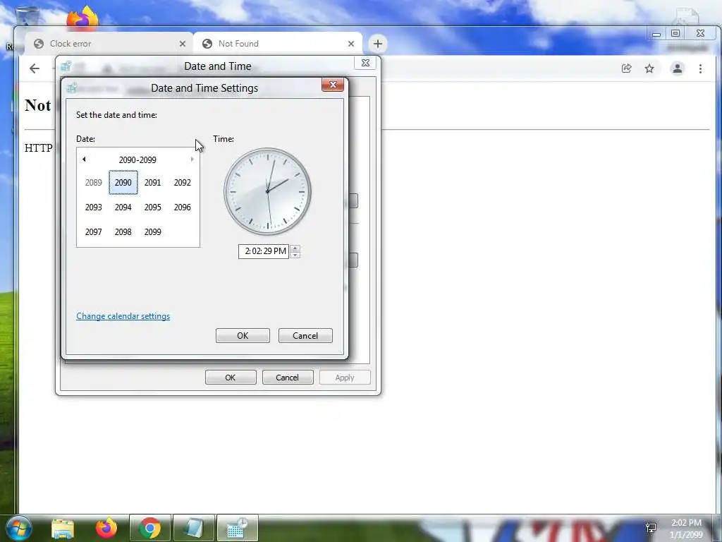Open Firefox desktop shortcut
The height and width of the screenshot is (542, 722).
click(83, 18)
